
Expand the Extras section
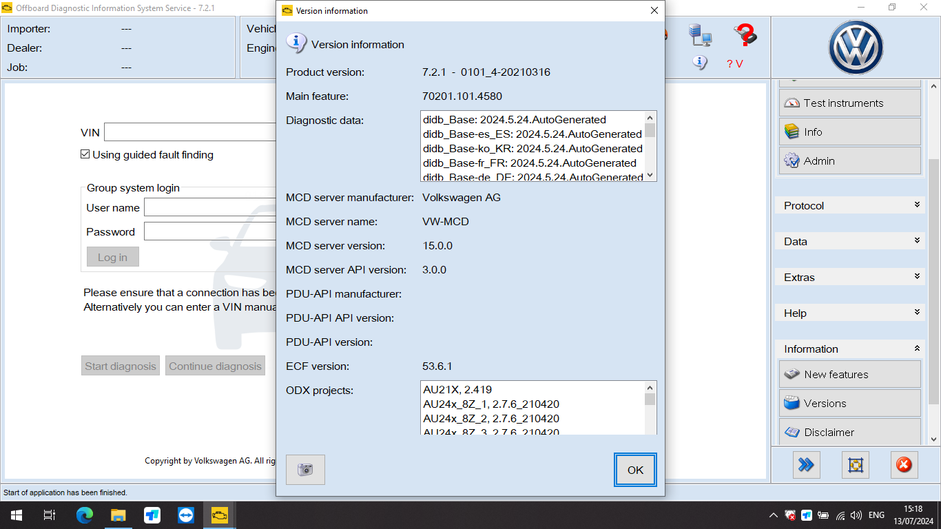(x=849, y=277)
